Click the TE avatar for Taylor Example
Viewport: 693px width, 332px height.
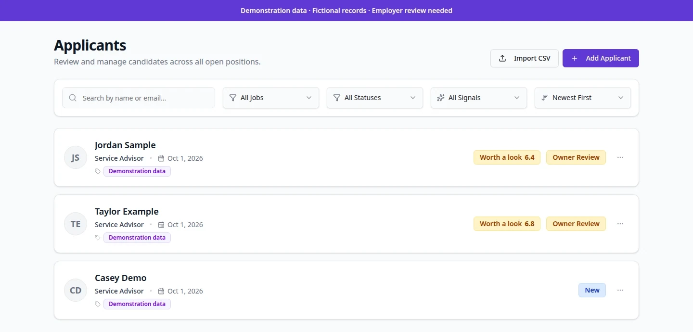(x=76, y=224)
